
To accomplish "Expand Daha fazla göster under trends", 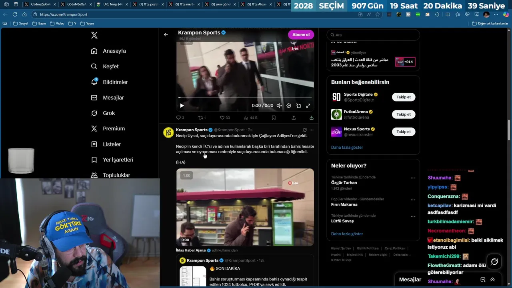I will pyautogui.click(x=347, y=234).
